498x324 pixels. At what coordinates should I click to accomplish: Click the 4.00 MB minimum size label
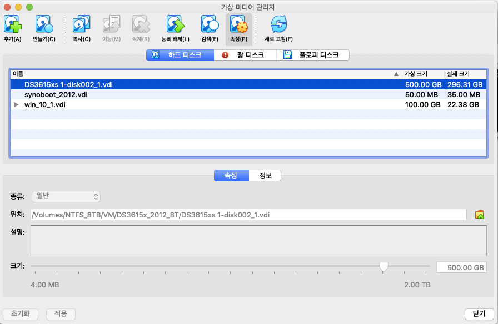(45, 285)
